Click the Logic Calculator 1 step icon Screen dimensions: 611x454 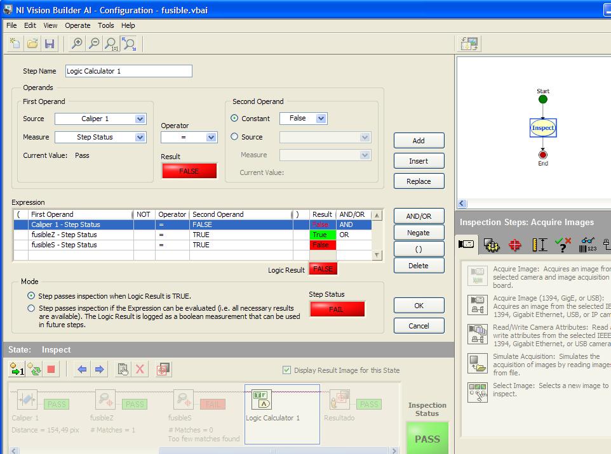tap(262, 399)
